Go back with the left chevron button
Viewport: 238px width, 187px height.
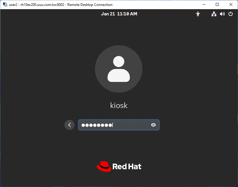pyautogui.click(x=69, y=125)
